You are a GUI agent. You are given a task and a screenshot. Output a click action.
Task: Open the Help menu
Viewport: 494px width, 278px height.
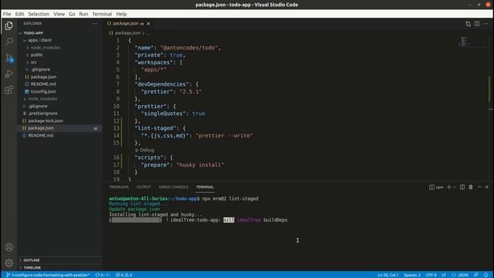(121, 14)
